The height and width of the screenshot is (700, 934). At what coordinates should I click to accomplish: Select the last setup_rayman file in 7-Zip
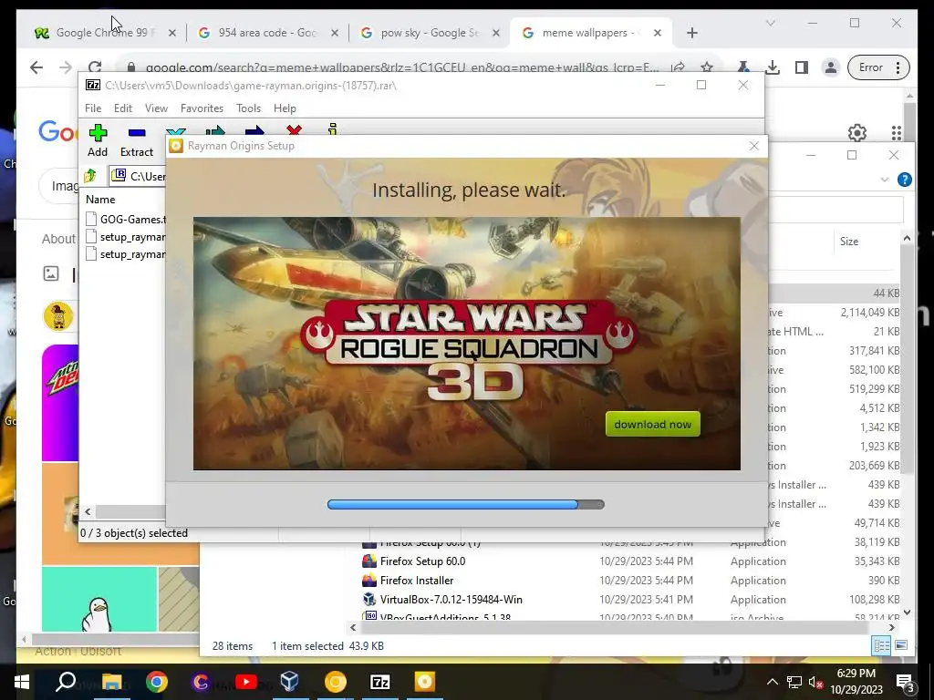[126, 254]
